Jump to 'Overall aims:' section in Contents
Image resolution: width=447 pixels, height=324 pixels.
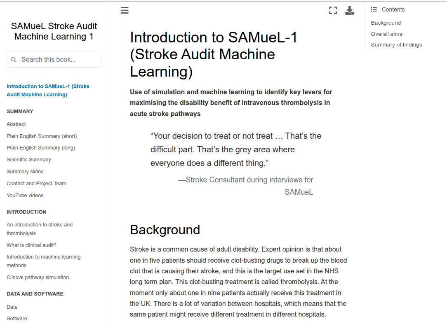tap(387, 34)
